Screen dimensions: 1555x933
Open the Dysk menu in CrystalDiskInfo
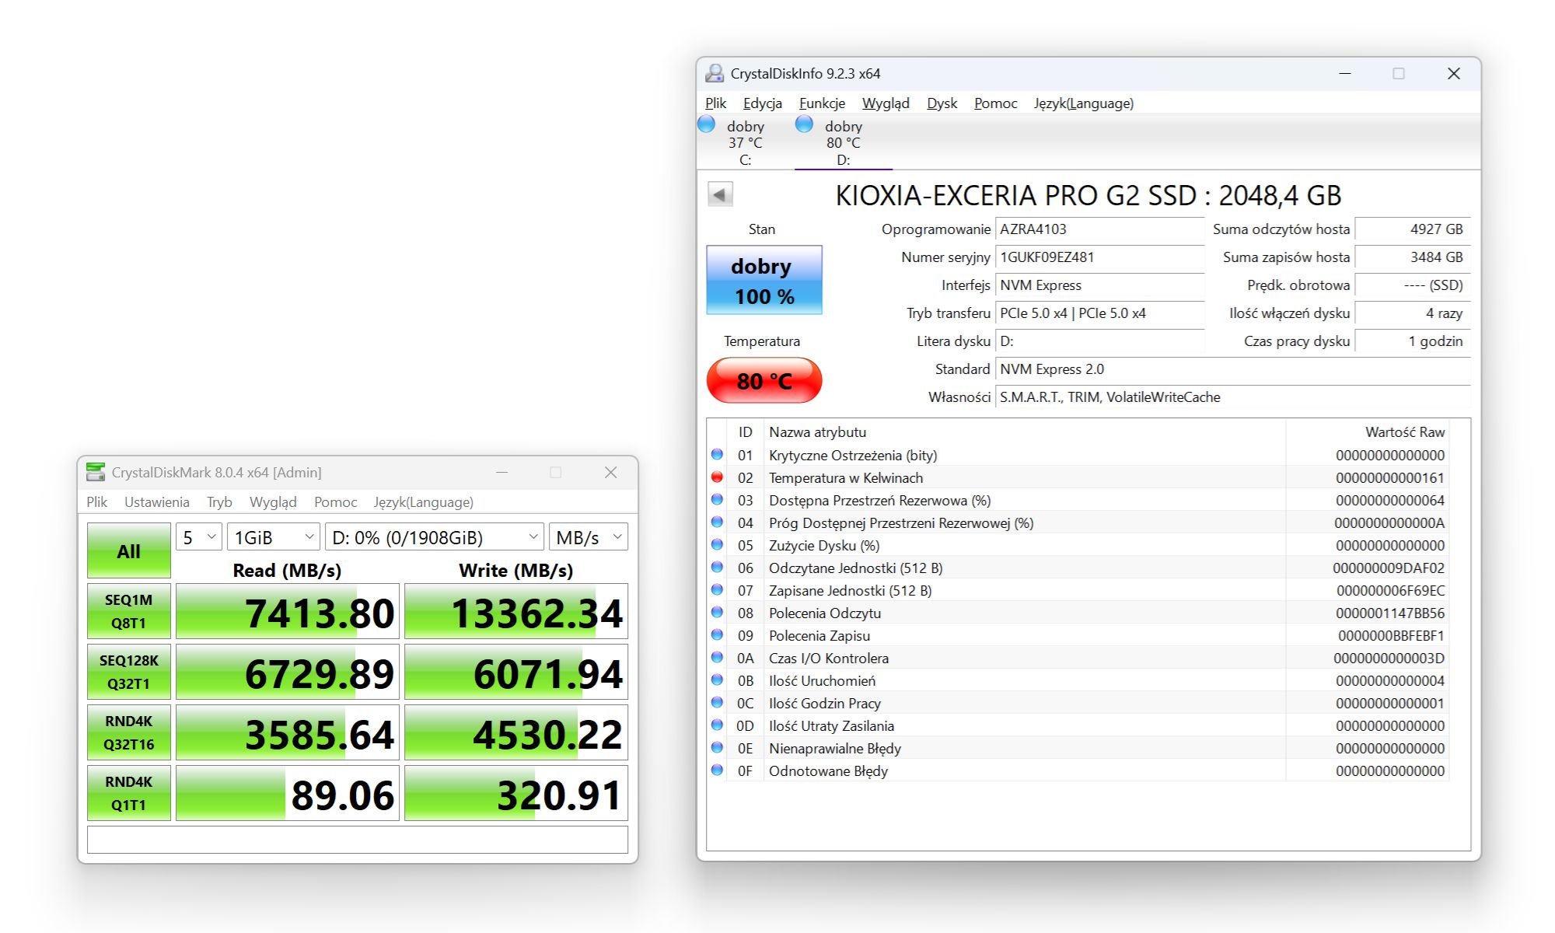pos(942,103)
